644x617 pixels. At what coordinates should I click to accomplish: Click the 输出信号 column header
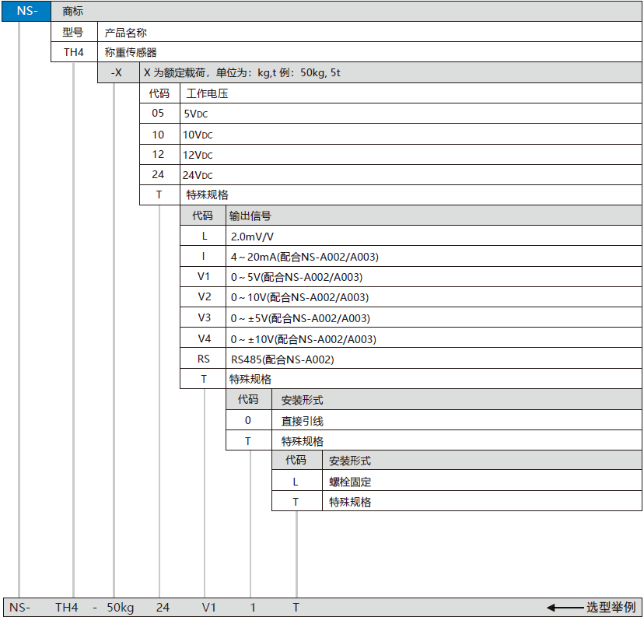250,216
